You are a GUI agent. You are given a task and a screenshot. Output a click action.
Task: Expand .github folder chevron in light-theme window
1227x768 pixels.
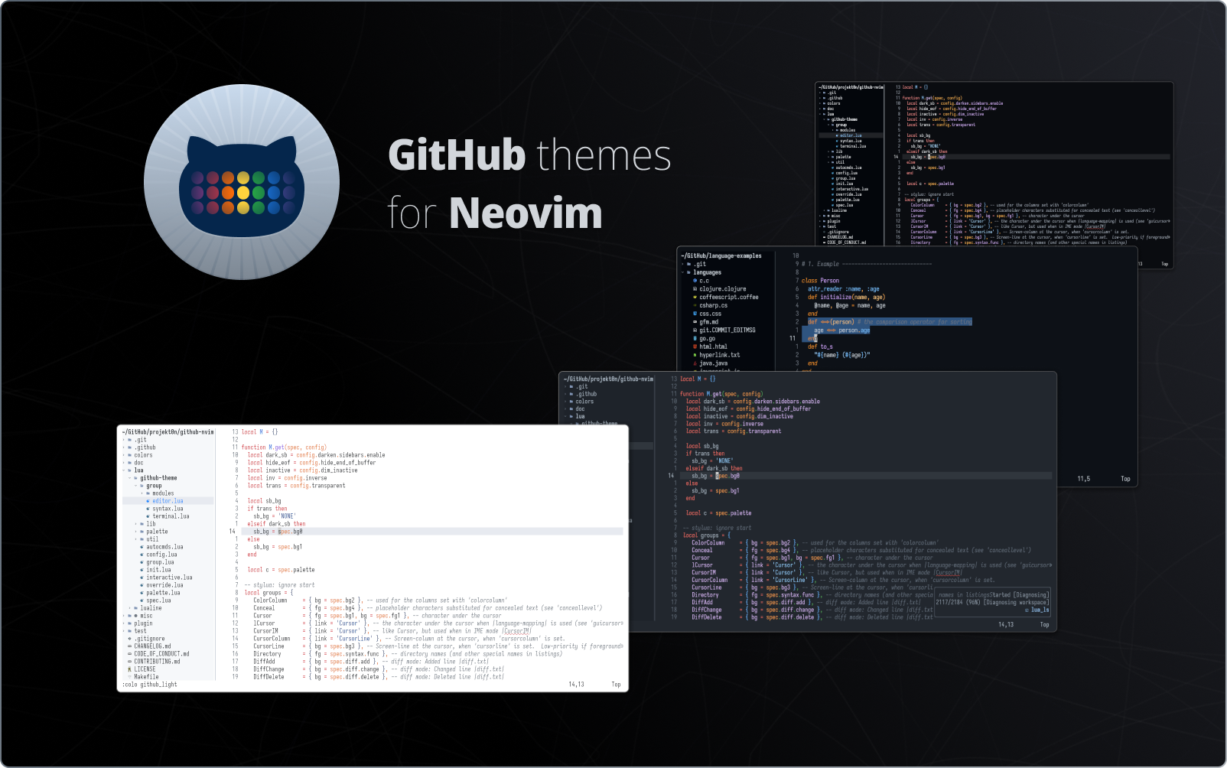[124, 447]
